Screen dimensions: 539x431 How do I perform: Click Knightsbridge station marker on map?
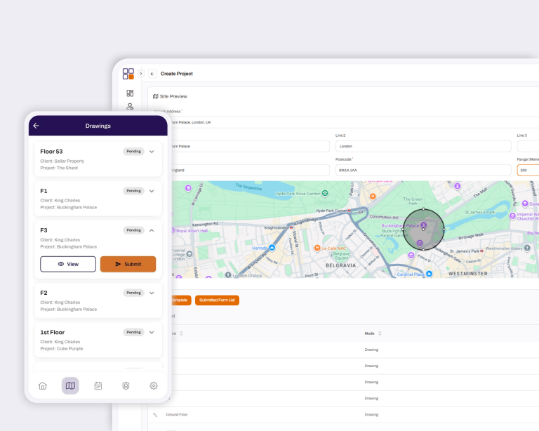pos(291,227)
